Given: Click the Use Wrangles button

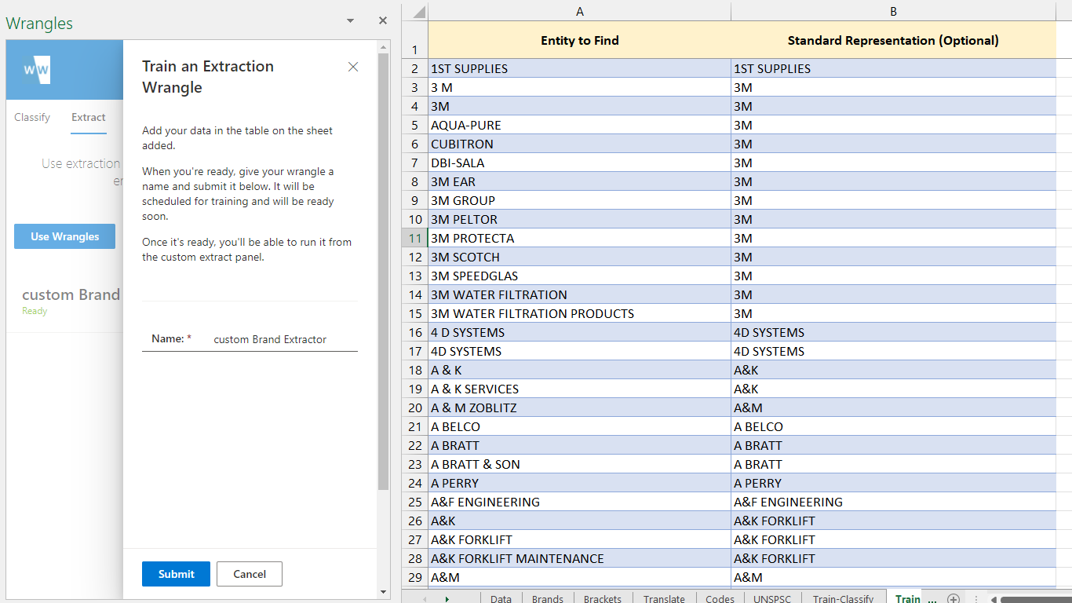Looking at the screenshot, I should tap(64, 236).
